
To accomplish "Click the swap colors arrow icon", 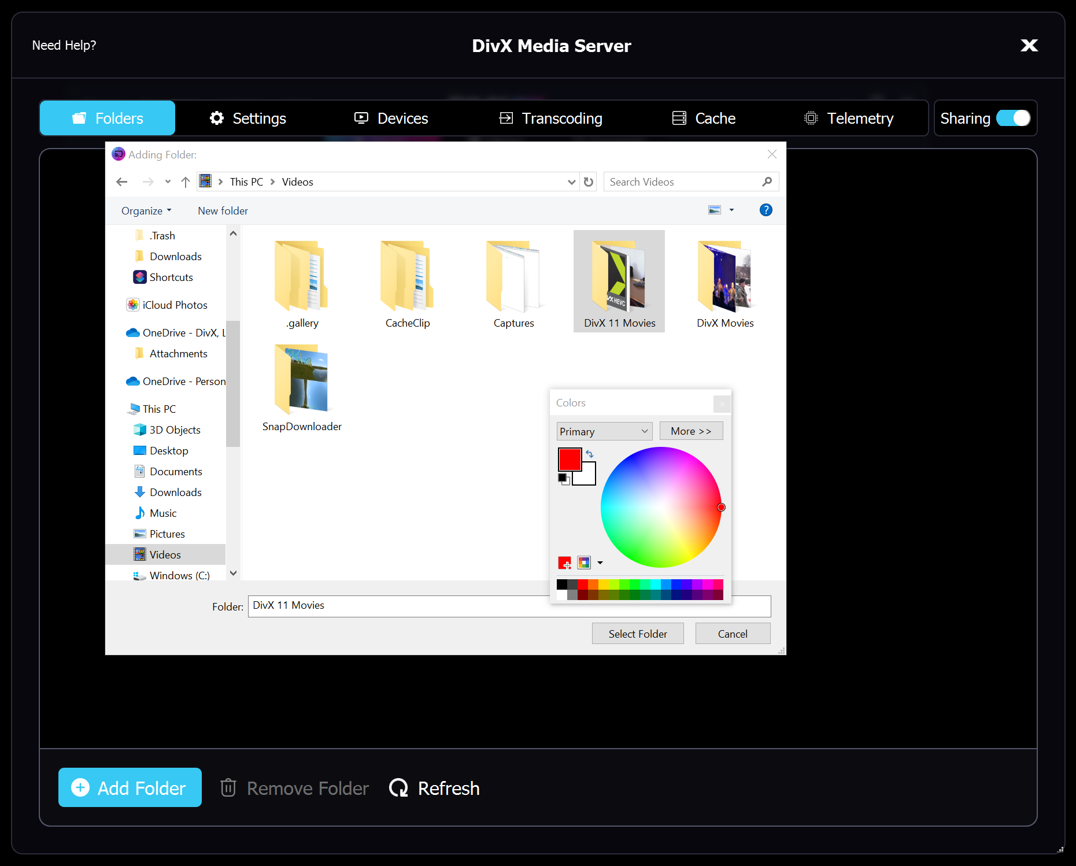I will [x=590, y=454].
